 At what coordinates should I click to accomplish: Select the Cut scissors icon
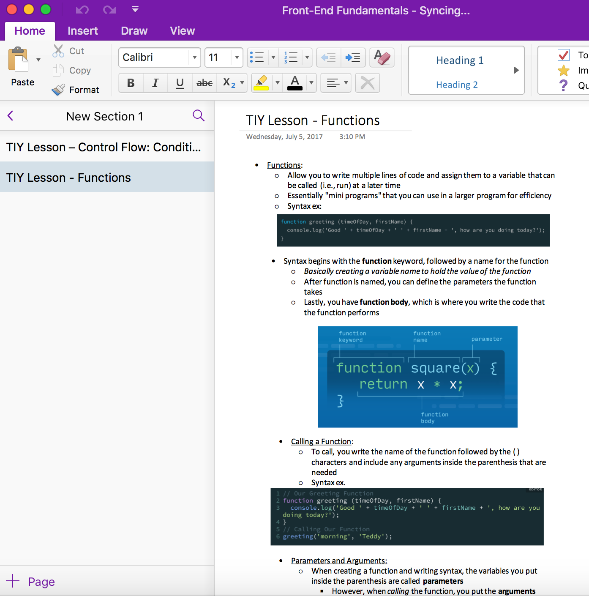(58, 50)
